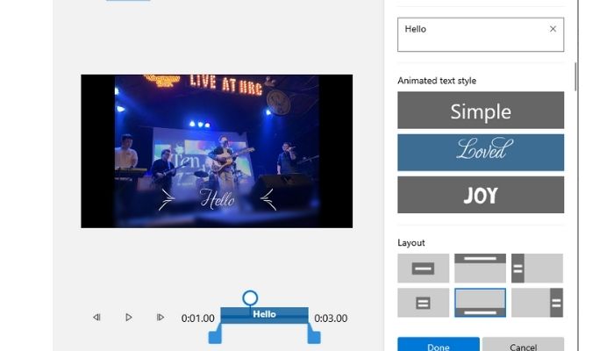Click the right text trim handle
This screenshot has height=351, width=614.
pyautogui.click(x=314, y=336)
